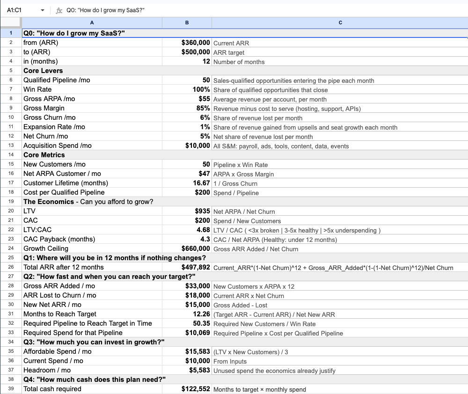Click the 'in (months)' cell
This screenshot has height=394, width=468.
click(x=92, y=61)
